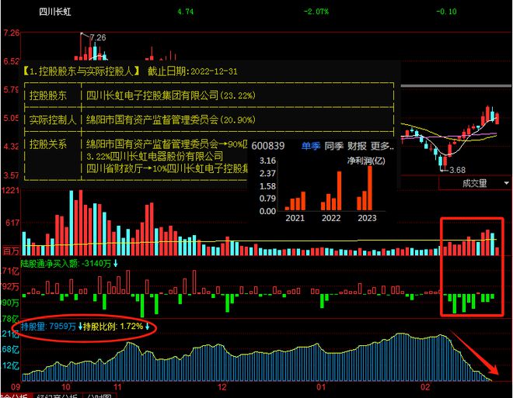Click the 5.05 price axis label

click(x=11, y=118)
